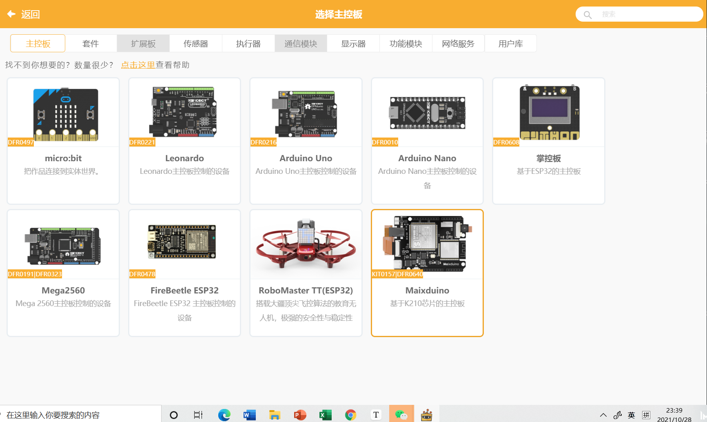Screen dimensions: 707x422
Task: Click the RoboMaster TT(ESP32) title text
Action: tap(306, 291)
